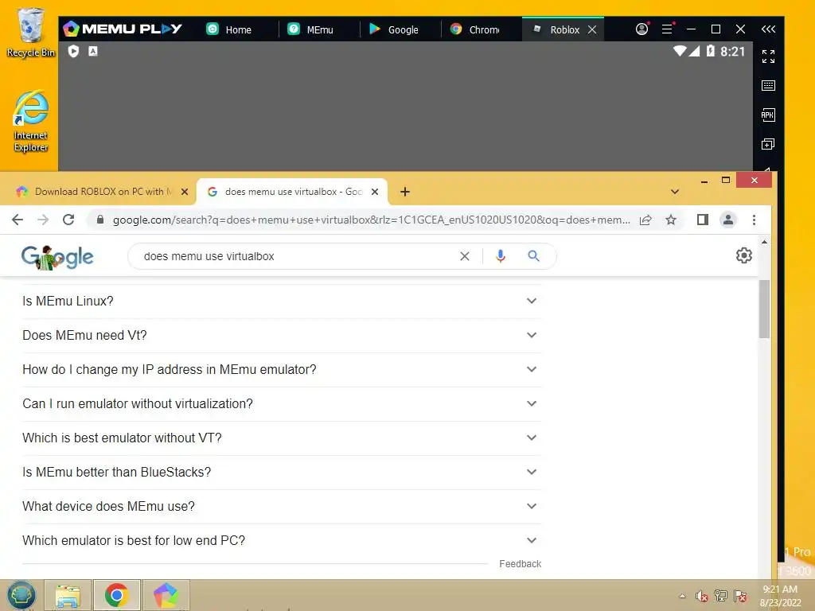Click the magnifier search icon

pyautogui.click(x=533, y=256)
